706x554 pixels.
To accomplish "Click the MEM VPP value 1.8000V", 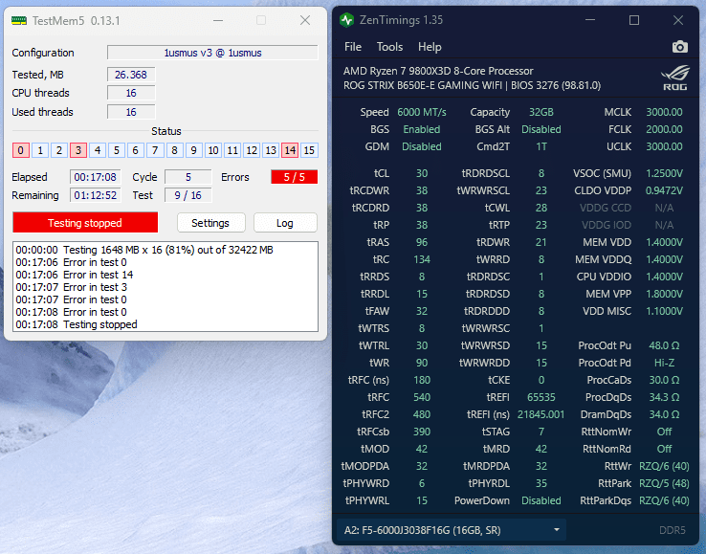I will pos(664,294).
